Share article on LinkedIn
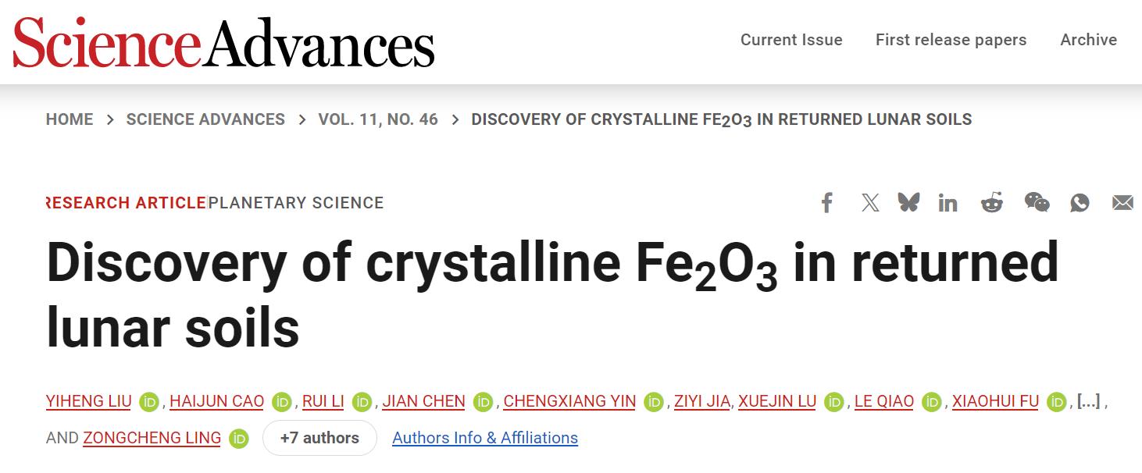1142x473 pixels. 948,203
